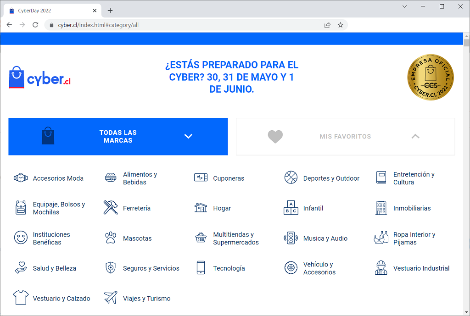Image resolution: width=470 pixels, height=316 pixels.
Task: Select the Alimentos y Bebidas burger icon
Action: pos(111,178)
